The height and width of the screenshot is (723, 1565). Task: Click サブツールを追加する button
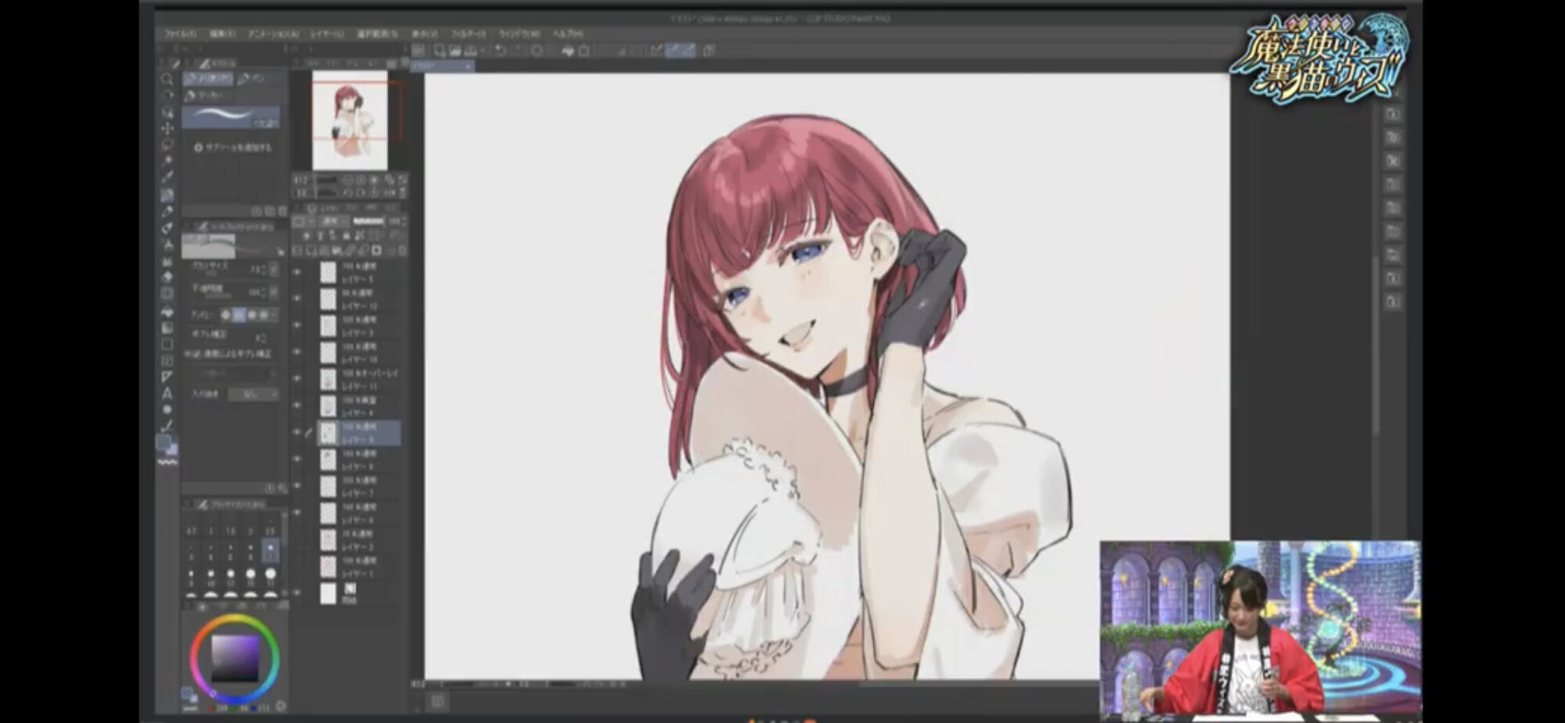233,147
